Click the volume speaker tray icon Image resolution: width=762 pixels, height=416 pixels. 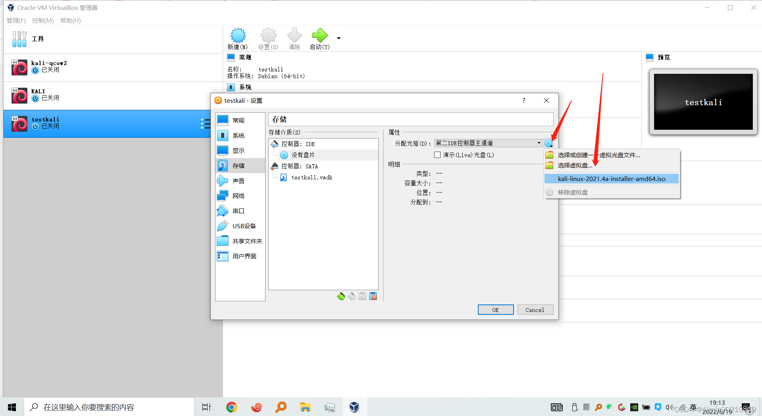point(669,407)
